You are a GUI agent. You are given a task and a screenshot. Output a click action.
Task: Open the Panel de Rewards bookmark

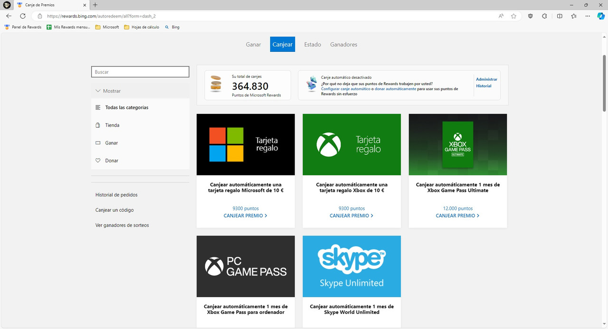pyautogui.click(x=23, y=27)
